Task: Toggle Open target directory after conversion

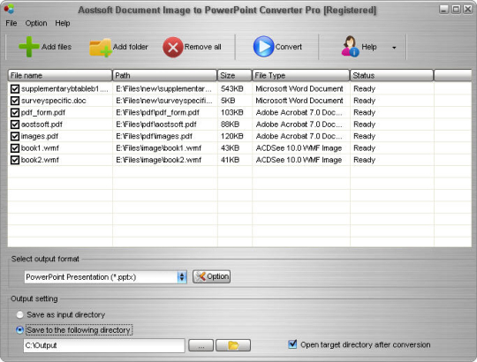Action: 292,344
